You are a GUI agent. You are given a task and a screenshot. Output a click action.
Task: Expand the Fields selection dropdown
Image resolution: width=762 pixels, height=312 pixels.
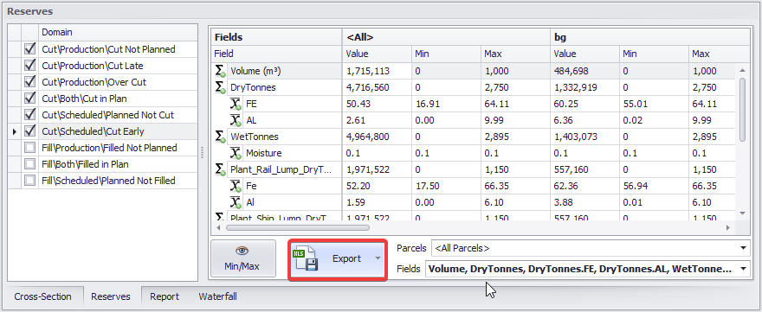click(743, 268)
